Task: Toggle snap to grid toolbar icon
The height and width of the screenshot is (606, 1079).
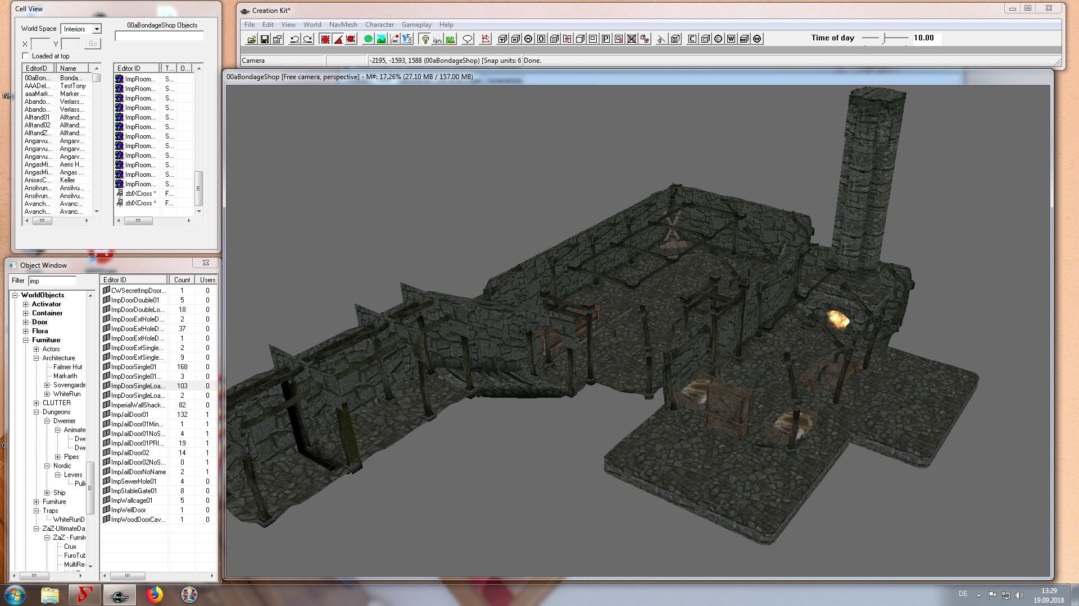Action: click(x=325, y=39)
